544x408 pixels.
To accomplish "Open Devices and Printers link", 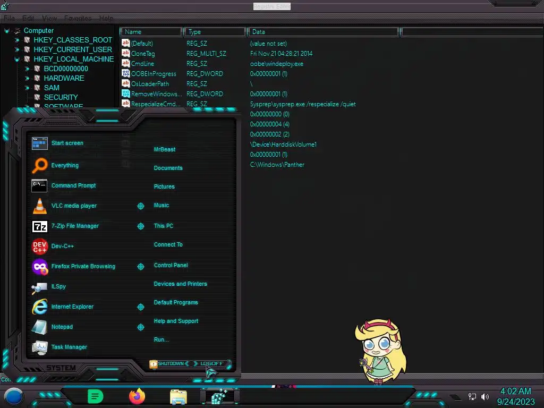I will (x=181, y=284).
